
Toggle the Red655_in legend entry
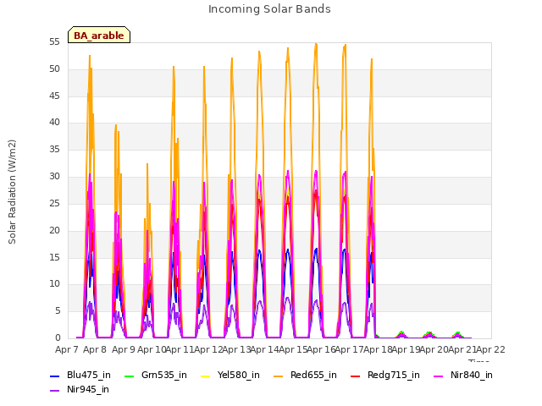coord(305,376)
